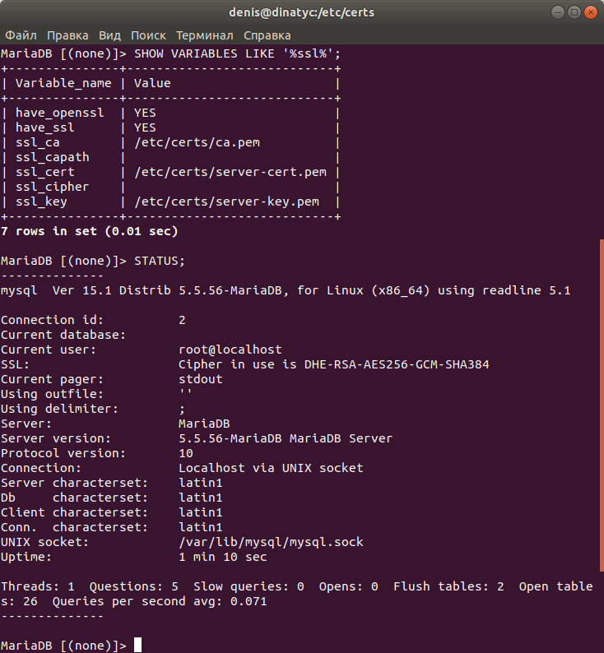Minimize the terminal window

[557, 12]
